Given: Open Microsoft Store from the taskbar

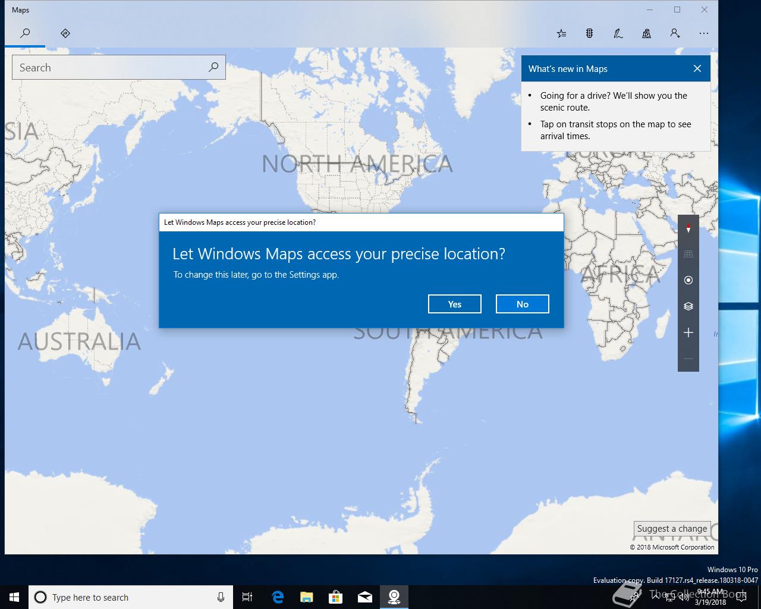Looking at the screenshot, I should tap(335, 597).
